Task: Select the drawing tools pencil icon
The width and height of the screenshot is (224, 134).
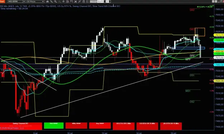Action: [51, 1]
